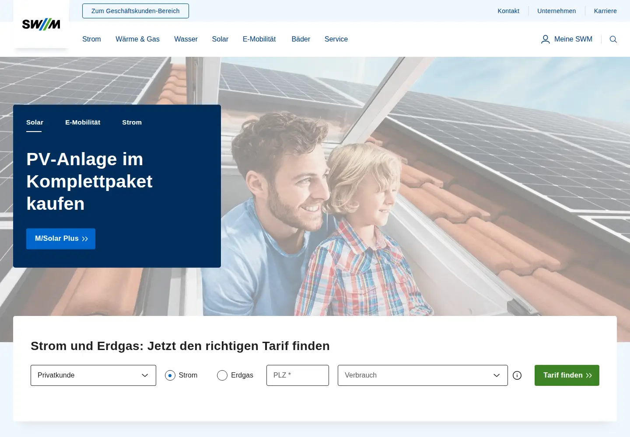Switch to the E-Mobilität hero tab
This screenshot has height=437, width=630.
click(x=83, y=123)
